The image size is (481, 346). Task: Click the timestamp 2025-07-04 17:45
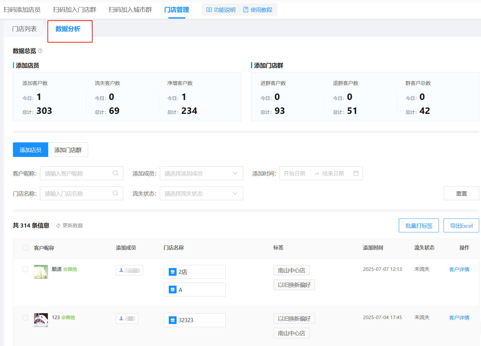pos(382,318)
